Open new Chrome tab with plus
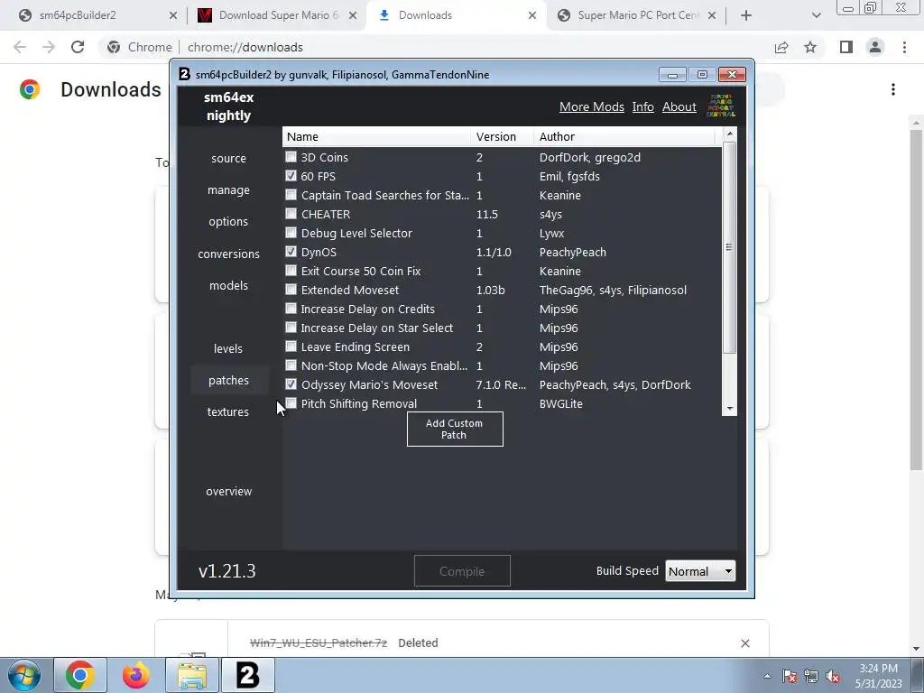Image resolution: width=924 pixels, height=693 pixels. tap(746, 15)
